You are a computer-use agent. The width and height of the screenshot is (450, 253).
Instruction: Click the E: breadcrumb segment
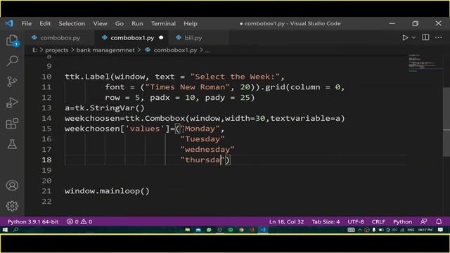(x=34, y=50)
